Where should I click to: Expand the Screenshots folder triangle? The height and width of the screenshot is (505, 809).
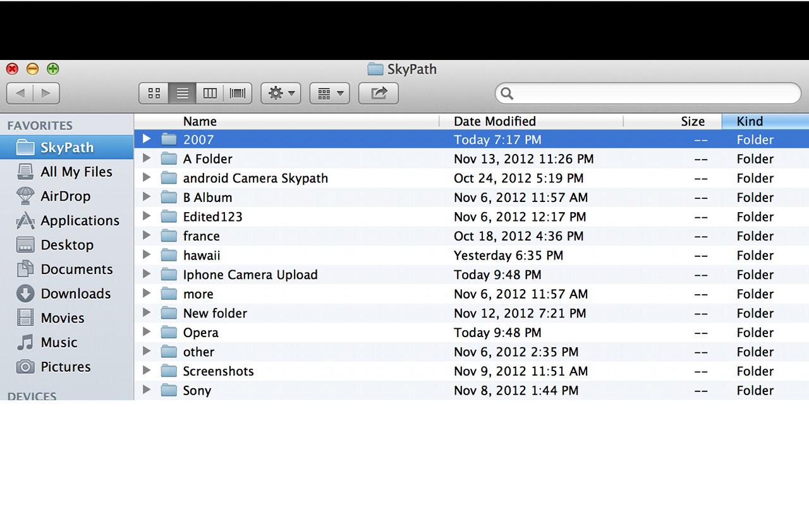[x=147, y=371]
